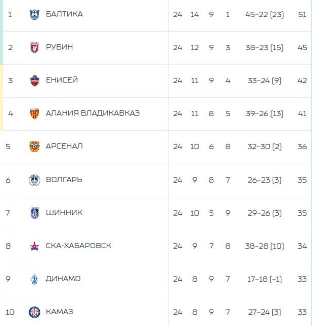Open the СКА-Хабаровск team link
The height and width of the screenshot is (326, 312).
78,246
